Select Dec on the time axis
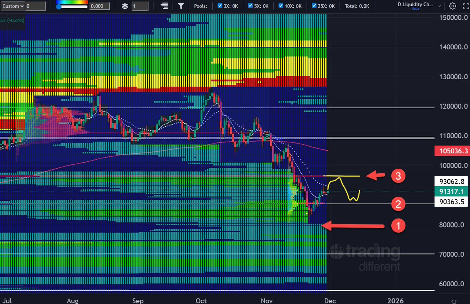This screenshot has height=304, width=470. 330,300
